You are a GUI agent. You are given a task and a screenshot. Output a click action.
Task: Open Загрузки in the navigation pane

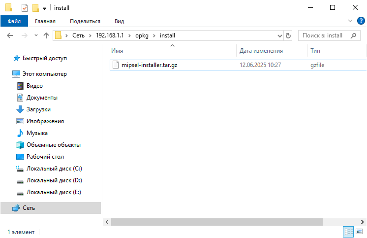pos(38,109)
